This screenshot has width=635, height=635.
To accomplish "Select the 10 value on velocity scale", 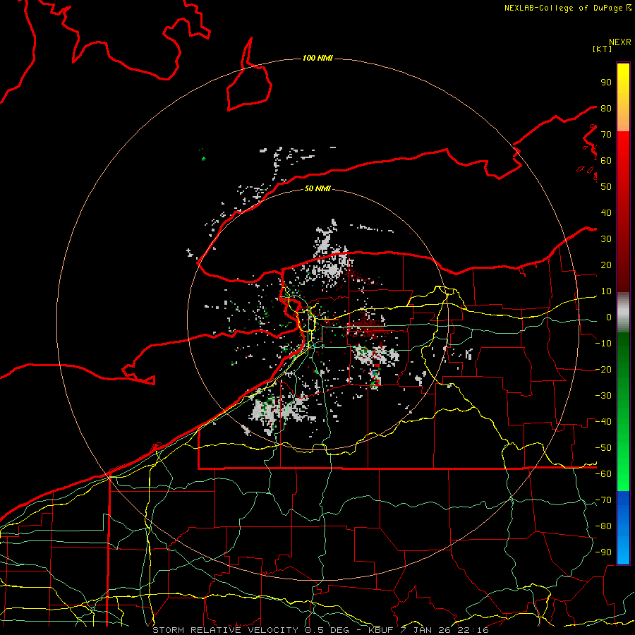I will point(606,291).
